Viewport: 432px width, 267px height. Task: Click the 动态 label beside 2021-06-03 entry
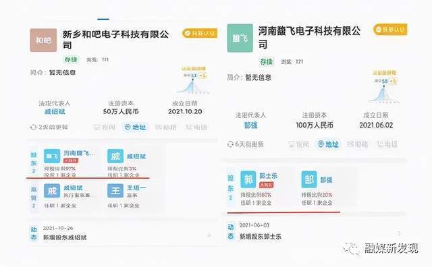[231, 231]
